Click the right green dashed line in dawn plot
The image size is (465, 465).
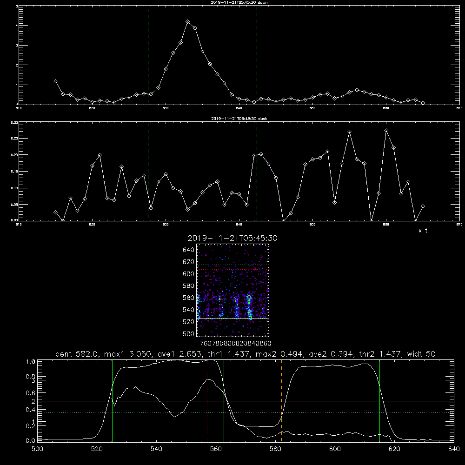[x=257, y=55]
